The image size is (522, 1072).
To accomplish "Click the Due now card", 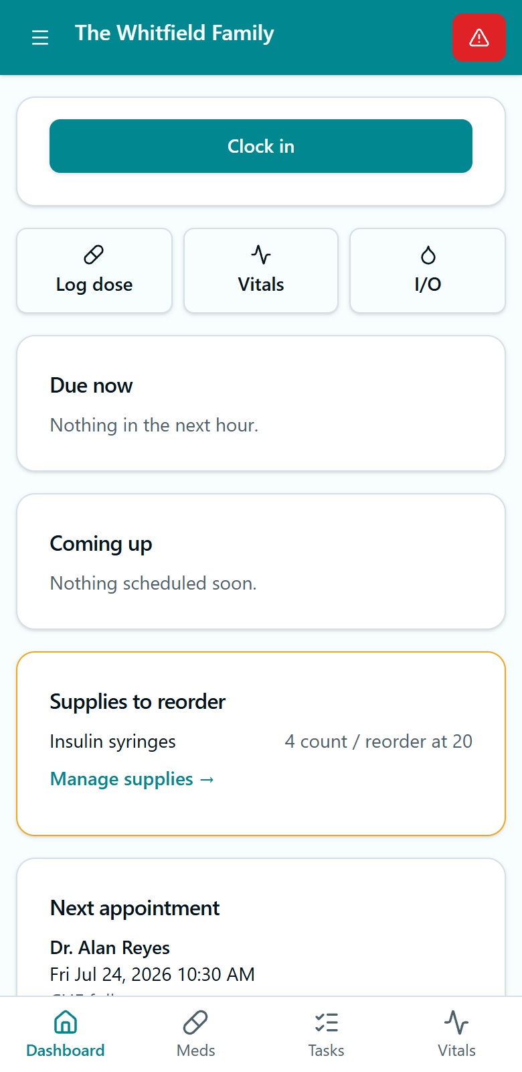I will pyautogui.click(x=261, y=403).
